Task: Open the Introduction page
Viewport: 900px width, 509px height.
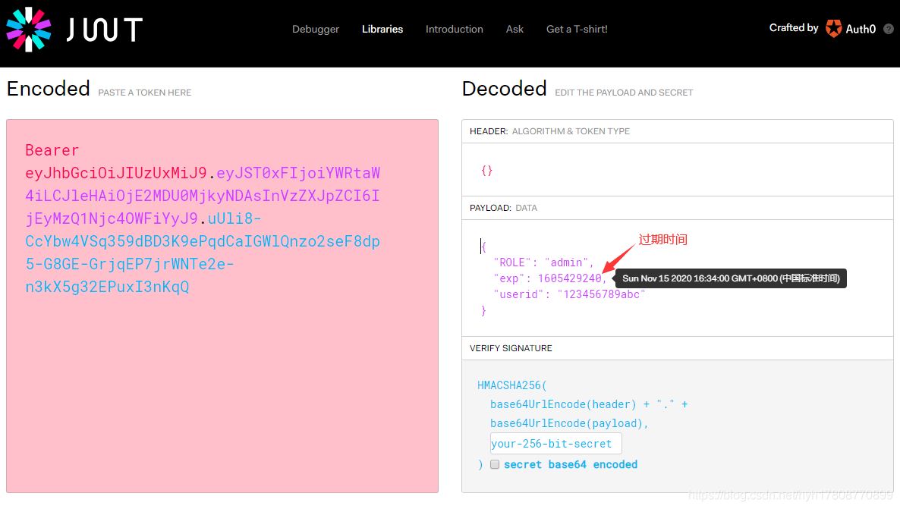Action: click(x=454, y=30)
